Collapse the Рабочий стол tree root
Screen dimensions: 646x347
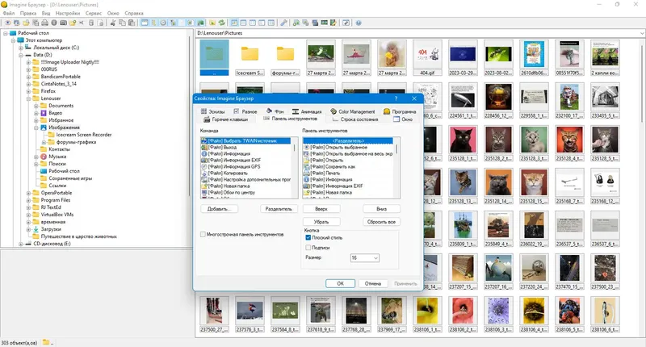pyautogui.click(x=6, y=33)
